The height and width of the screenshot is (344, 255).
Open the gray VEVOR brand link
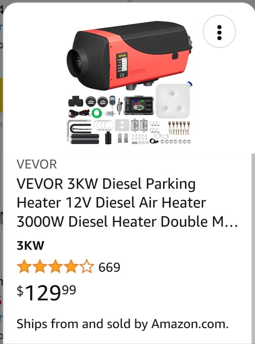click(37, 164)
